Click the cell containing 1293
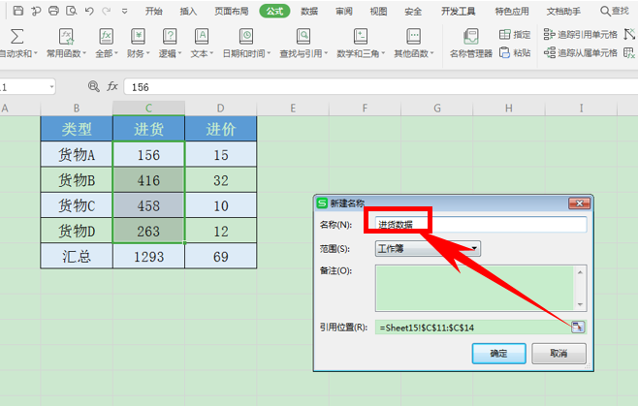638x406 pixels. [148, 256]
